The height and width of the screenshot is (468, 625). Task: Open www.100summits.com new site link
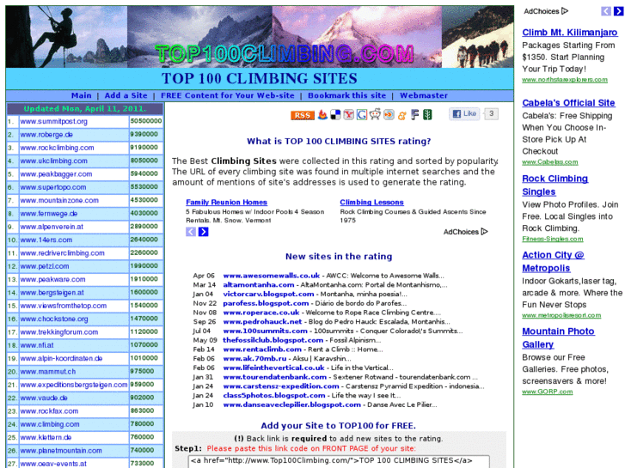point(265,331)
